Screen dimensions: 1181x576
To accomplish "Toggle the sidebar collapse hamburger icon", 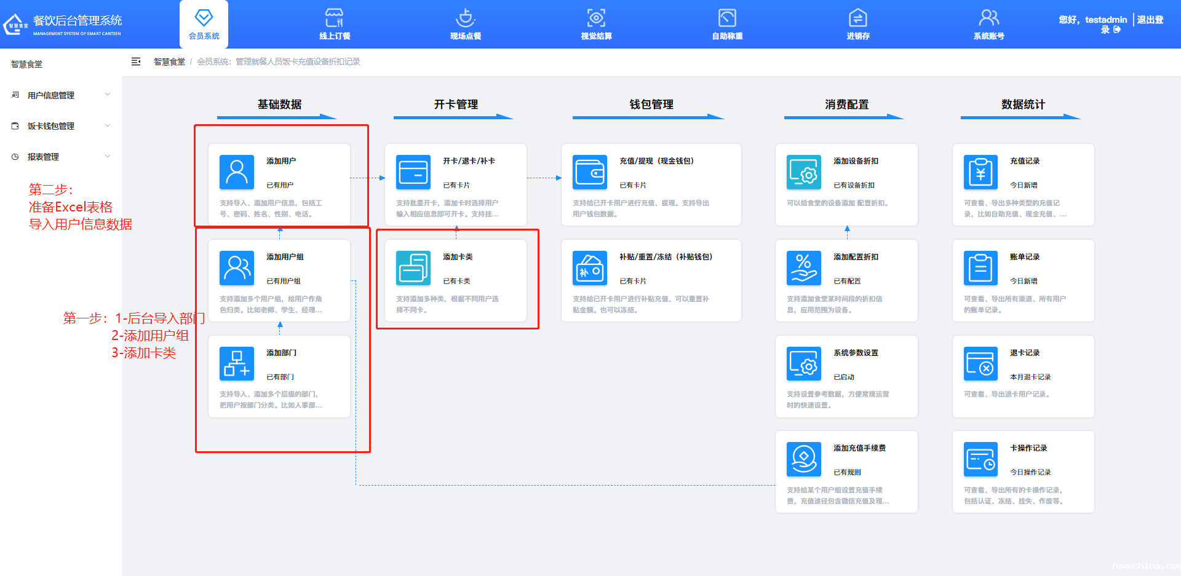I will pos(136,61).
